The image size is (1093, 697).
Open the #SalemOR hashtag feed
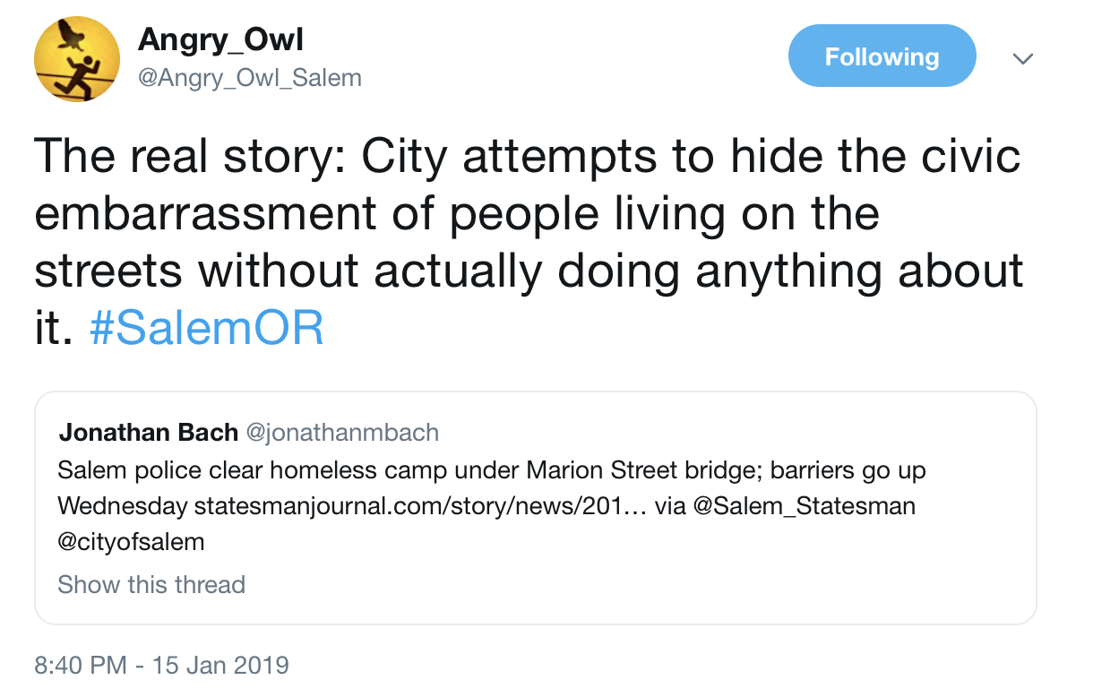click(x=206, y=329)
